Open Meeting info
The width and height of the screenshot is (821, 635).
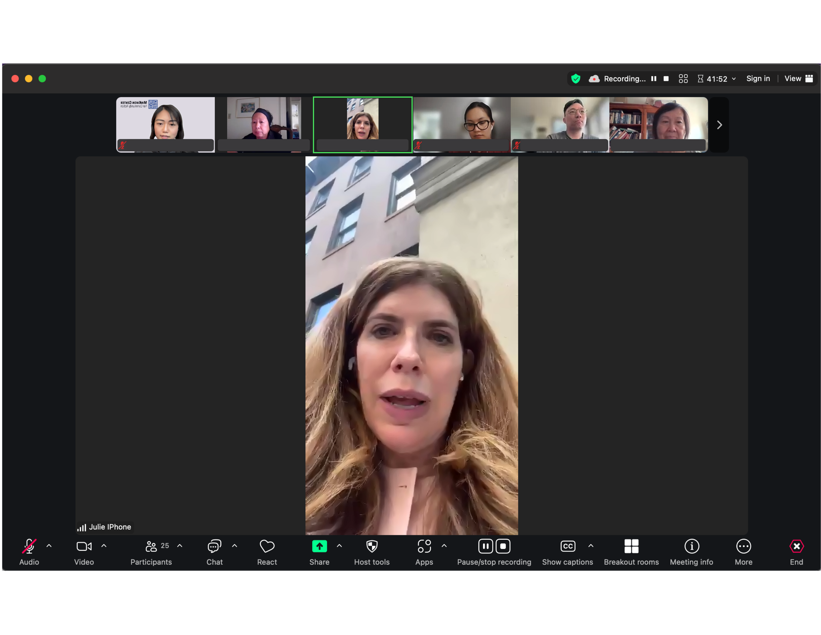click(691, 547)
